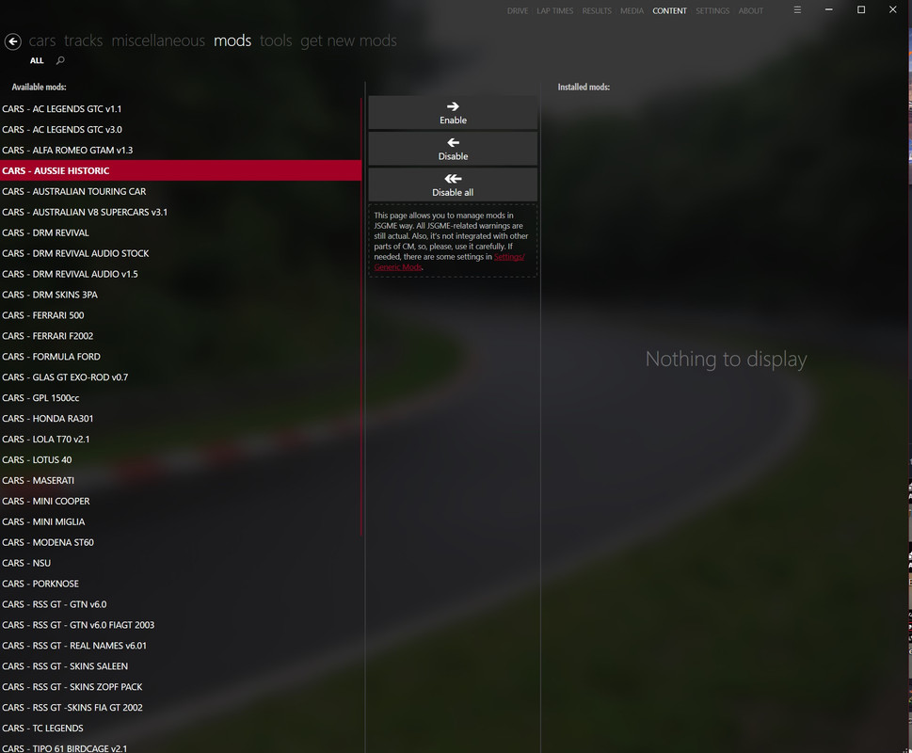The height and width of the screenshot is (753, 912).
Task: Select CARS - TIPO 61 BIRDCAGE v2.1
Action: pos(181,747)
